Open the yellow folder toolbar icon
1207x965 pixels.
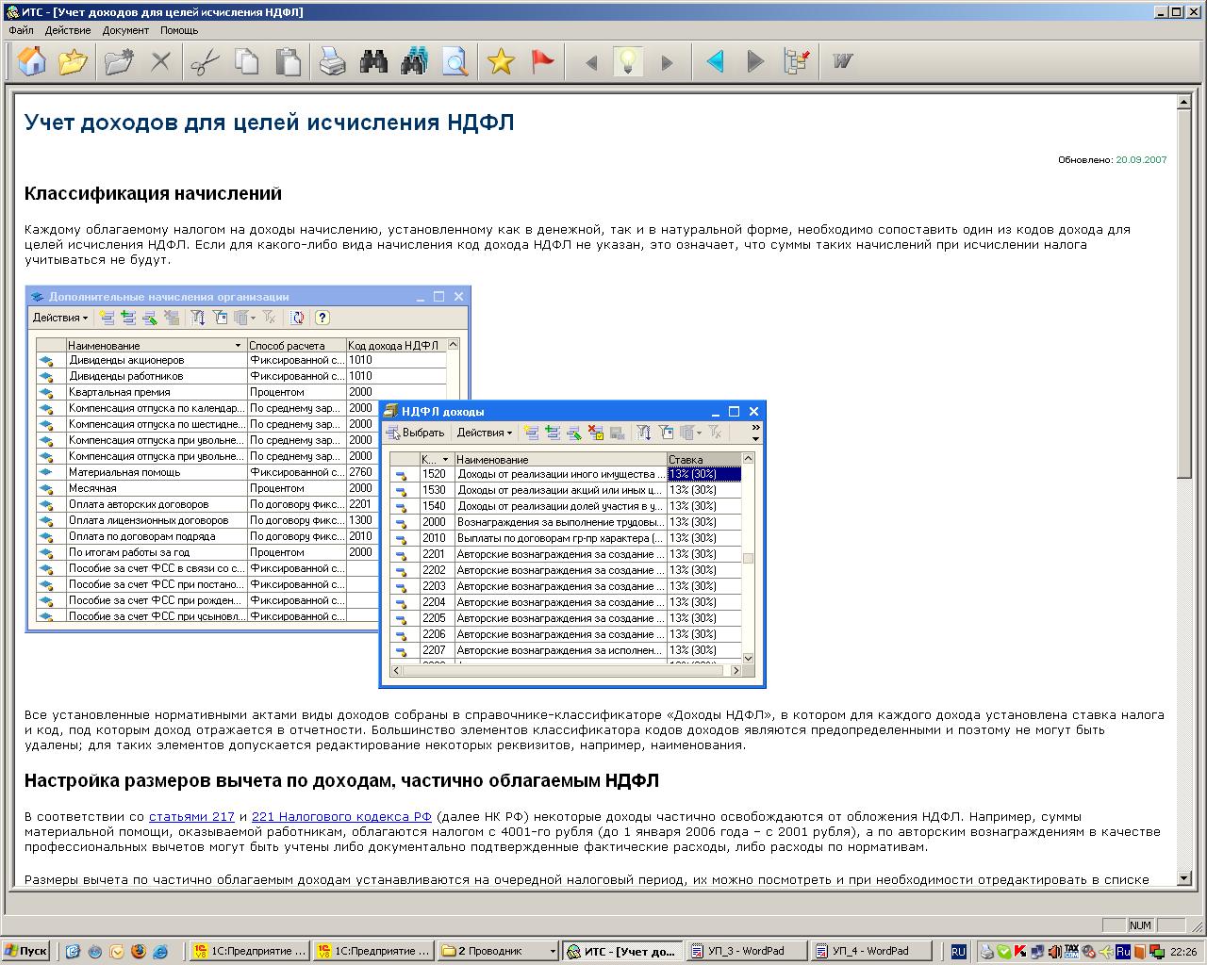coord(73,62)
